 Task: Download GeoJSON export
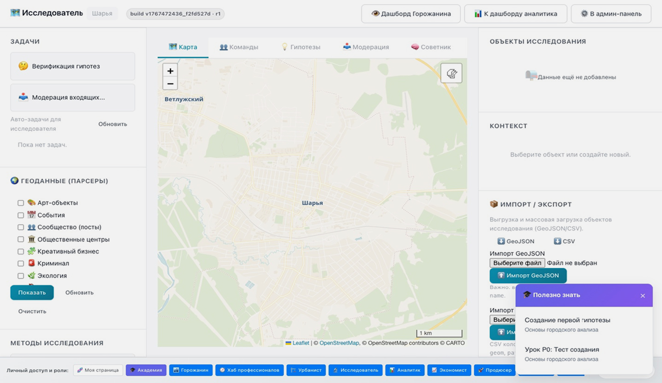click(516, 241)
